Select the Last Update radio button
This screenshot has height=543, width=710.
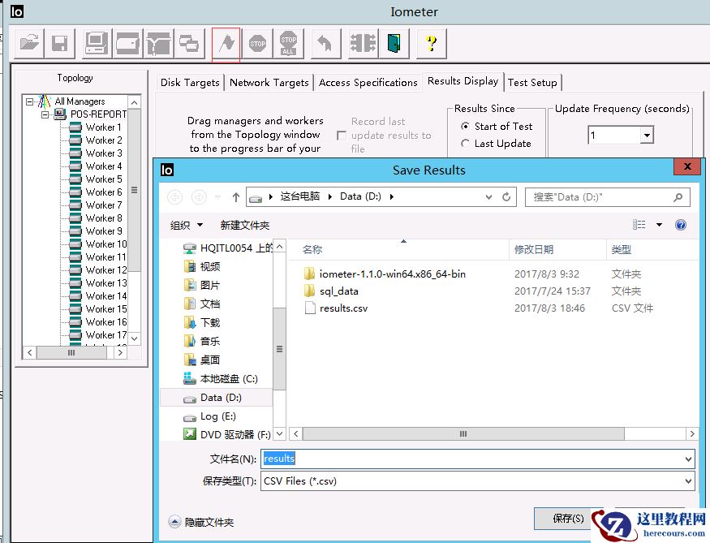(x=465, y=144)
